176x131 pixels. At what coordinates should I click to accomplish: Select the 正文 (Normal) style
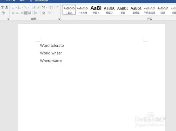(x=69, y=10)
